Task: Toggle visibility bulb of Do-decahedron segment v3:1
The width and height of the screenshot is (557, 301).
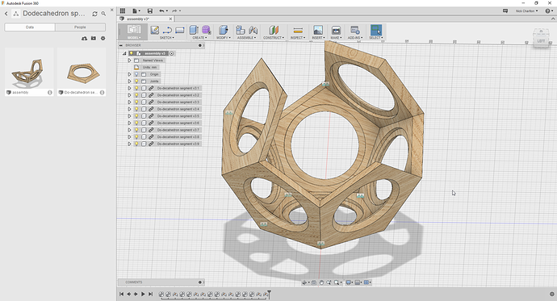Action: pyautogui.click(x=136, y=88)
